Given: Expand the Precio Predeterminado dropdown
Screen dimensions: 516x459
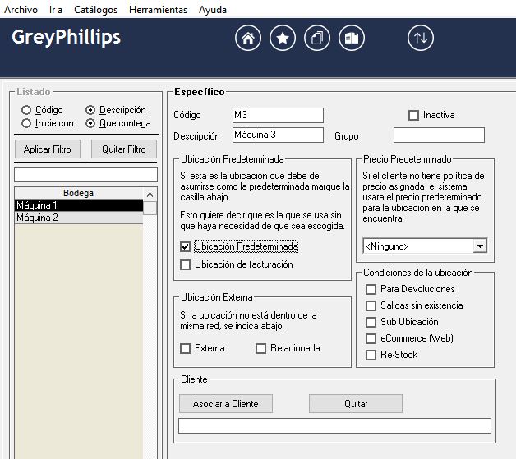Looking at the screenshot, I should point(480,246).
